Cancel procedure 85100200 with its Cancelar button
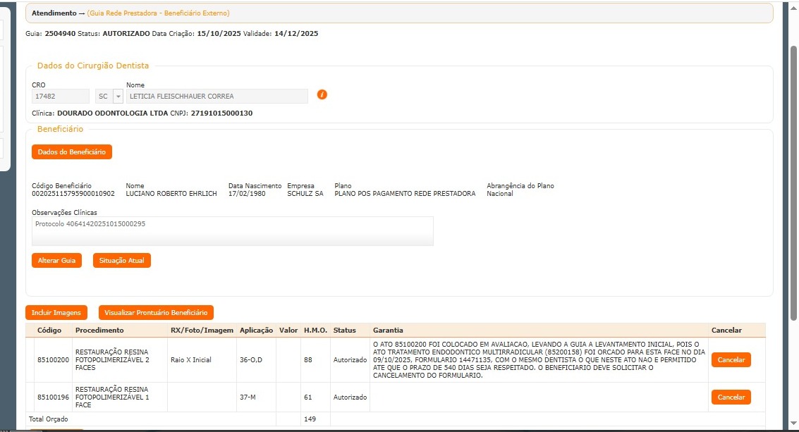799x432 pixels. pos(731,359)
